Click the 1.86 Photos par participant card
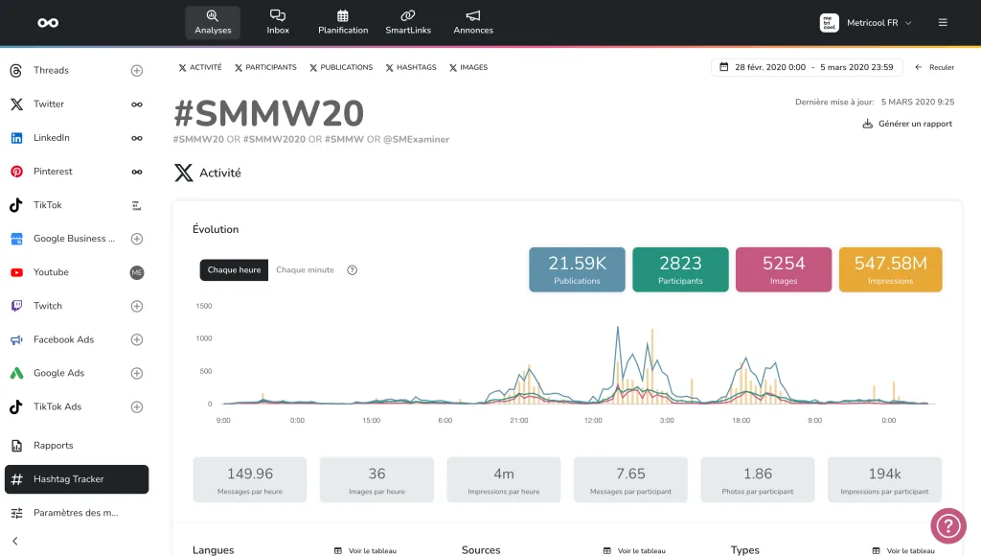Screen dimensions: 981x556 point(758,479)
